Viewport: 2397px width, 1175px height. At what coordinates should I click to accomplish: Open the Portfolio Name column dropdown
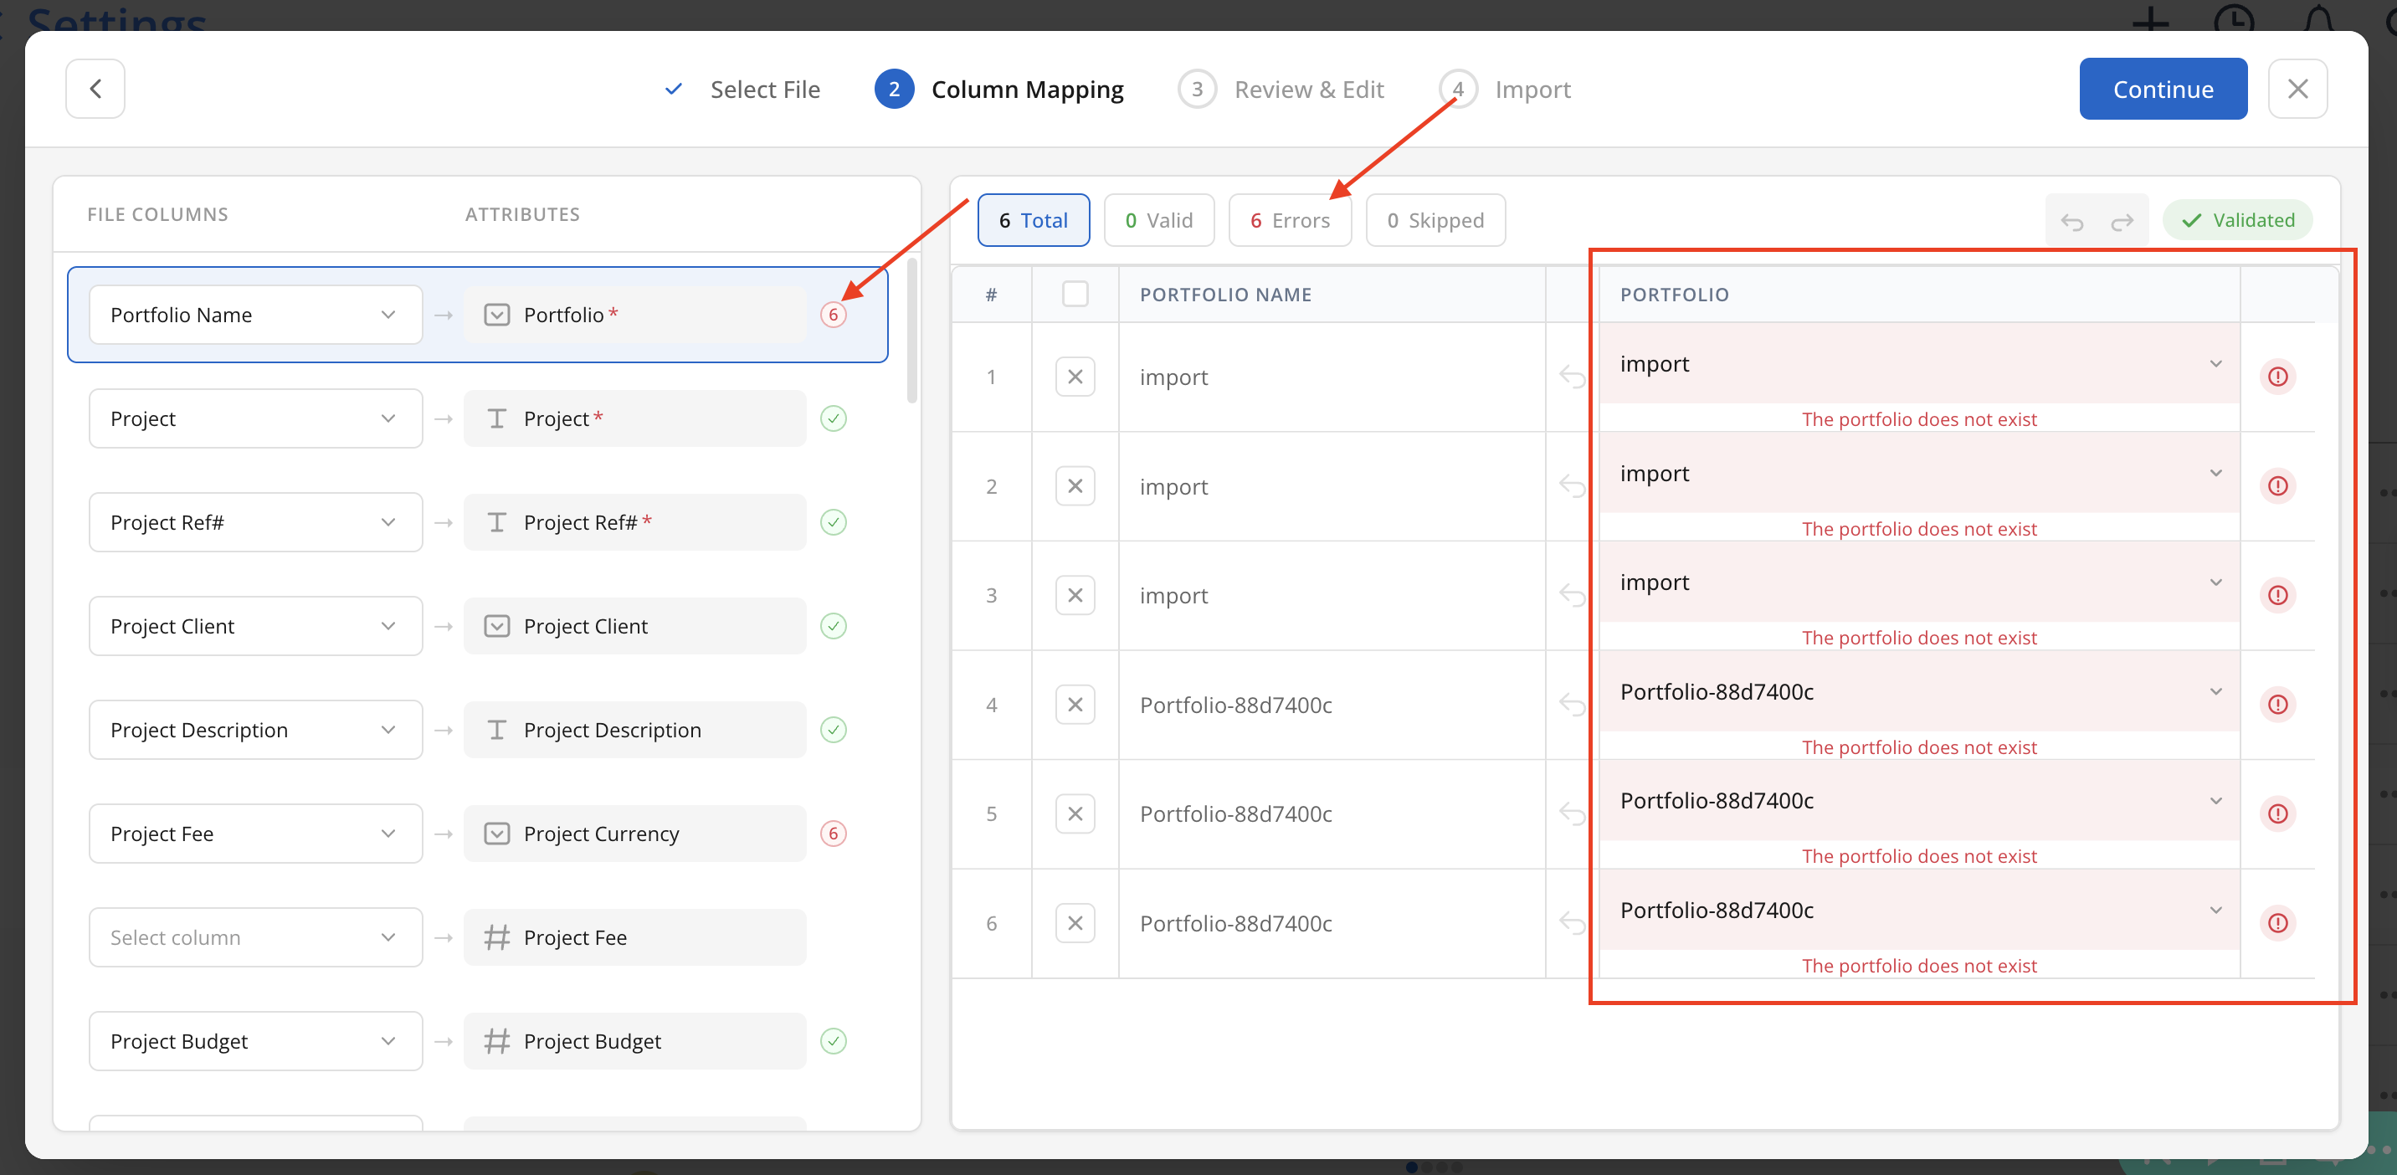(255, 315)
